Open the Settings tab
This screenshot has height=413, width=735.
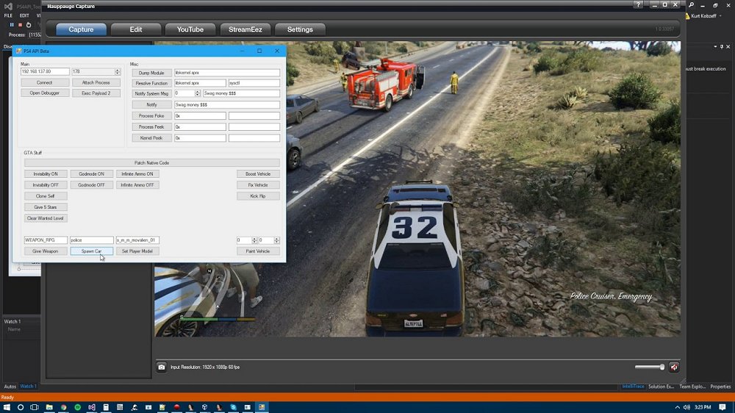pyautogui.click(x=300, y=29)
